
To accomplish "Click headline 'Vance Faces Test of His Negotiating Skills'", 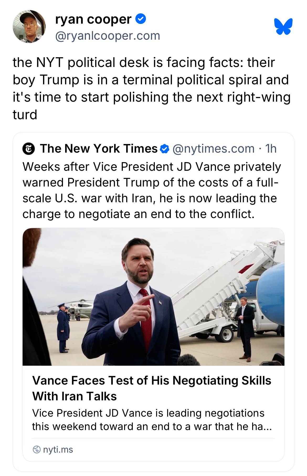I will click(152, 381).
